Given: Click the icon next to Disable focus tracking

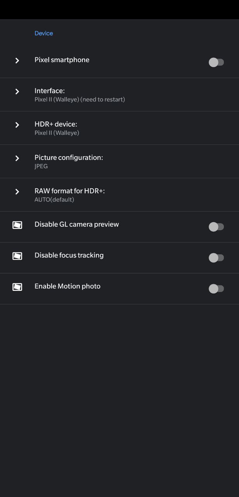Looking at the screenshot, I should click(x=17, y=256).
